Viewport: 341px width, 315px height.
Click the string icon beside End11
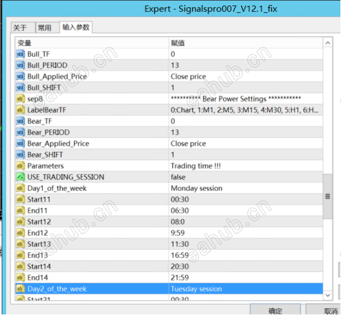pyautogui.click(x=20, y=211)
